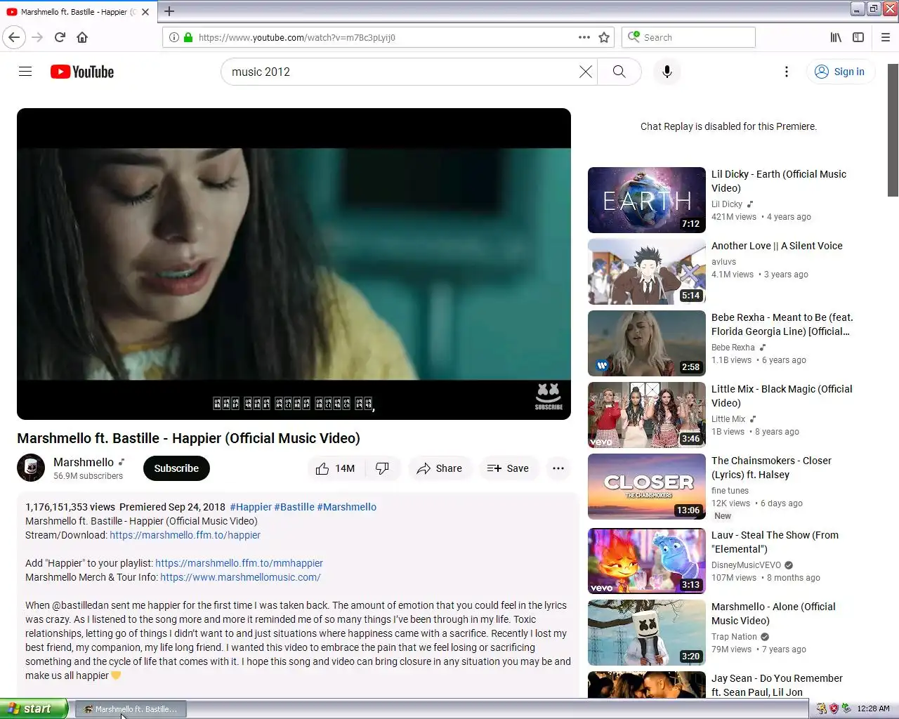This screenshot has height=719, width=899.
Task: Open www.marshmellomusic.com link
Action: click(x=240, y=577)
